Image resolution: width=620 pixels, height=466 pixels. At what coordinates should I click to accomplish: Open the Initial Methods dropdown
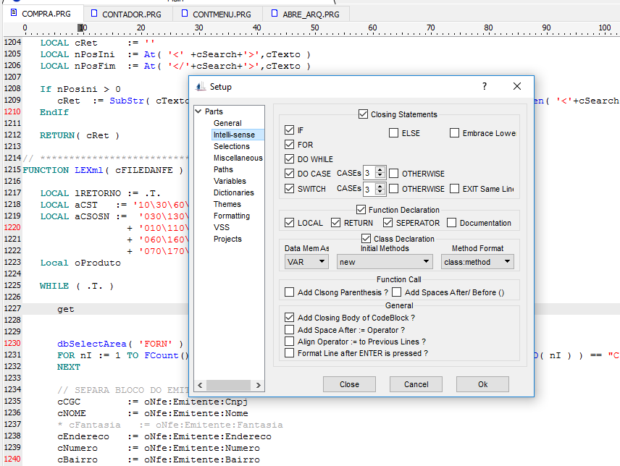[x=385, y=262]
